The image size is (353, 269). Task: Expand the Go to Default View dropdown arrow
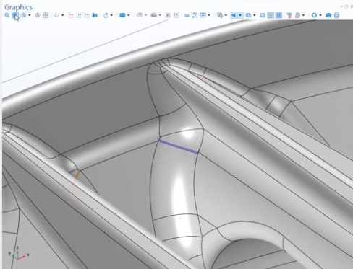coord(62,15)
